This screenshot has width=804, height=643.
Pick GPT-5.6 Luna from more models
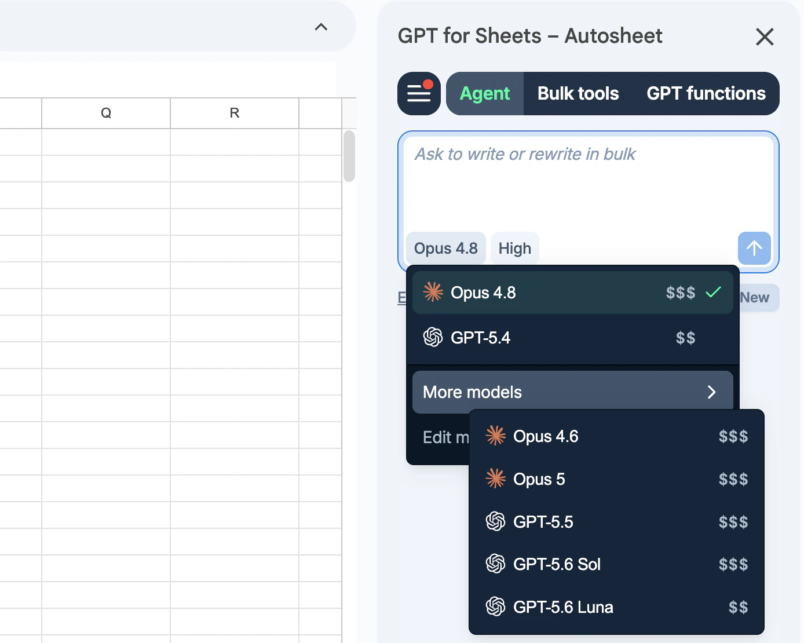(x=616, y=607)
